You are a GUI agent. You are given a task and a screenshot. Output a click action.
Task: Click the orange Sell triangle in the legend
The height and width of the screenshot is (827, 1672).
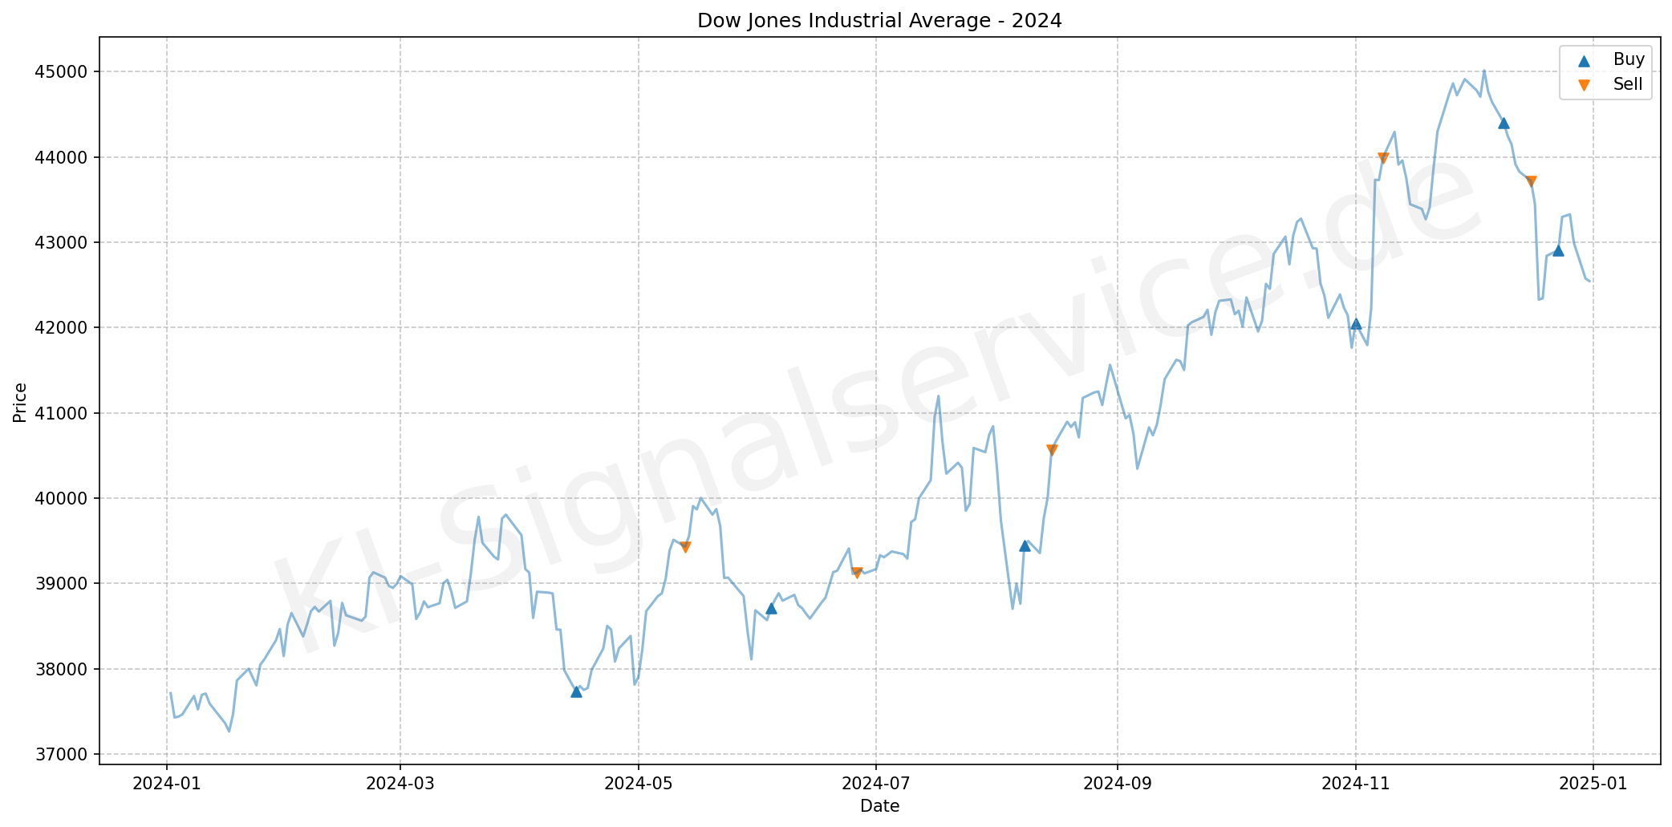coord(1583,85)
